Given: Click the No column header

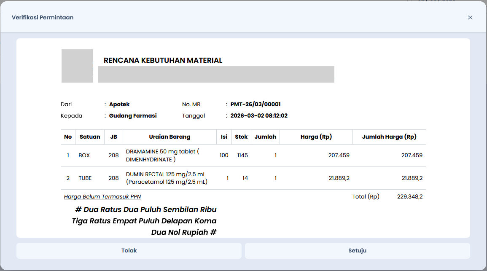Looking at the screenshot, I should click(x=68, y=137).
